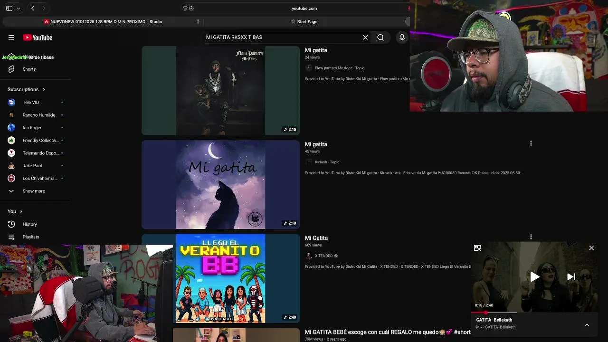The width and height of the screenshot is (608, 342).
Task: Click the 2:48 duration badge
Action: (290, 317)
